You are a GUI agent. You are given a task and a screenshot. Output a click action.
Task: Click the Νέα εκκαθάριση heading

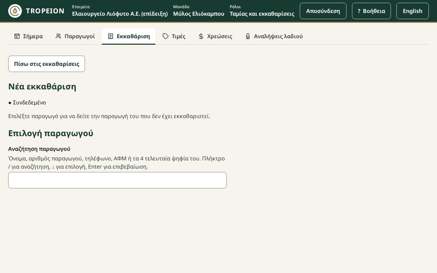pyautogui.click(x=42, y=87)
